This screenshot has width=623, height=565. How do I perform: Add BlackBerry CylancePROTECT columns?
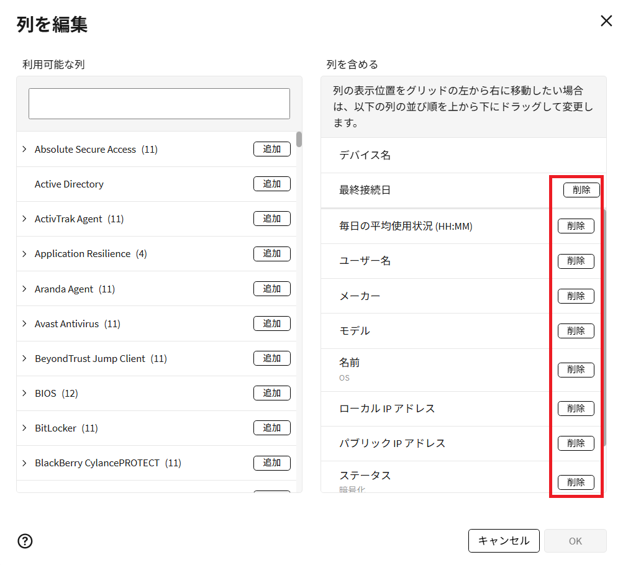pyautogui.click(x=271, y=463)
